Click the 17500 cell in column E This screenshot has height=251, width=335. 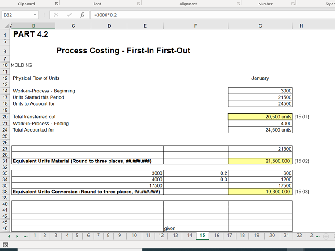tap(145, 185)
